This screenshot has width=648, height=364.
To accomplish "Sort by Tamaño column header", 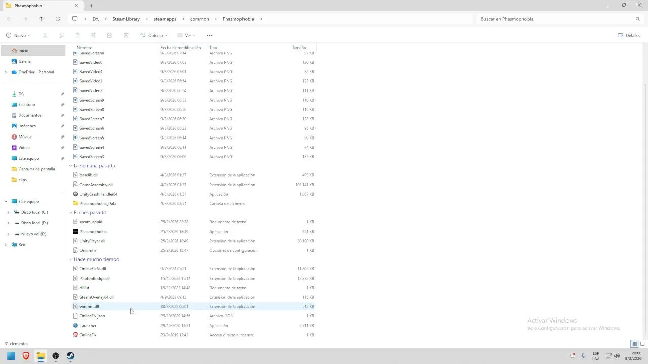I will click(x=299, y=48).
